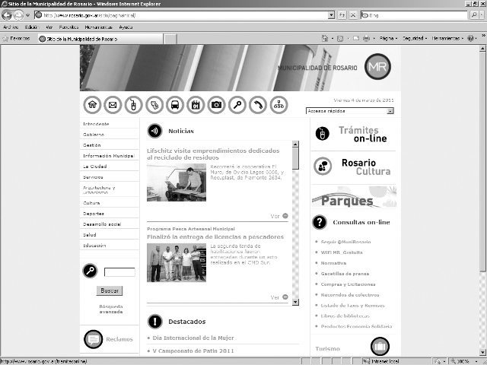Open the Desarrollo social sidebar link
The image size is (487, 365).
pos(102,224)
